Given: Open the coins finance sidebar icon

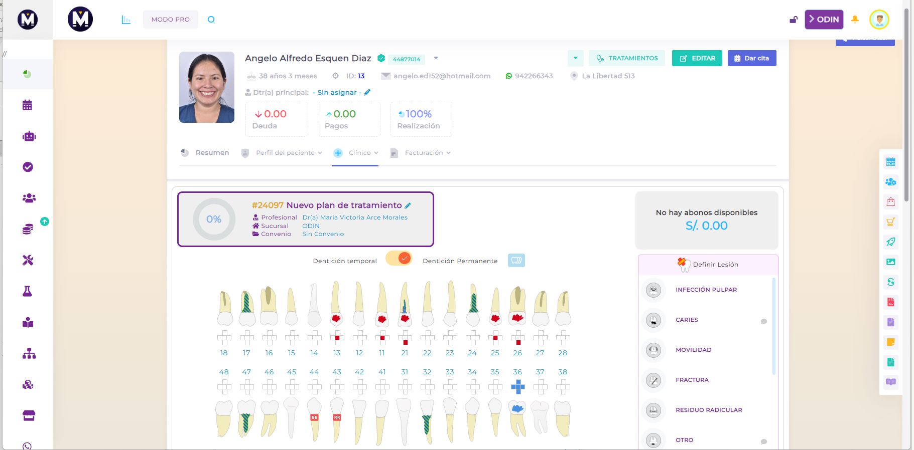Looking at the screenshot, I should pyautogui.click(x=28, y=229).
